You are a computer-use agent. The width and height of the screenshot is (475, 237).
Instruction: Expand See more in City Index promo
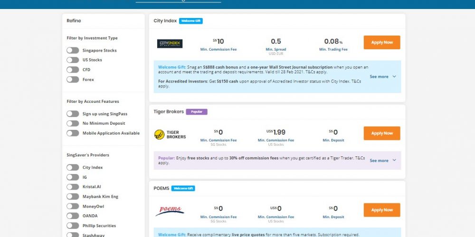tap(383, 76)
